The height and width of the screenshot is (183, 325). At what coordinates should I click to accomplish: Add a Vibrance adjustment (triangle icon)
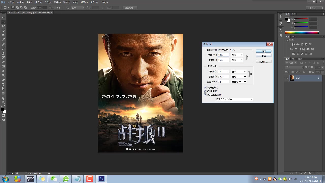point(310,44)
